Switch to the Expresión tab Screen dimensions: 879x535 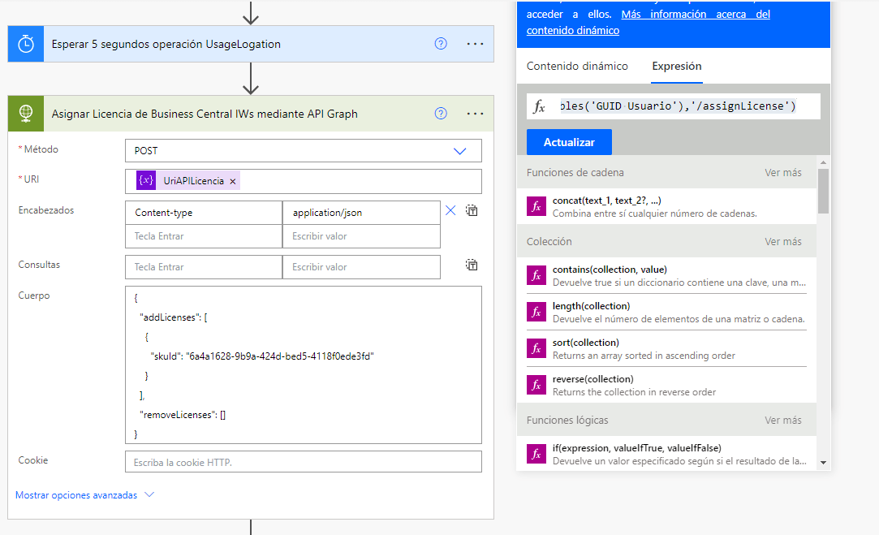click(x=677, y=67)
